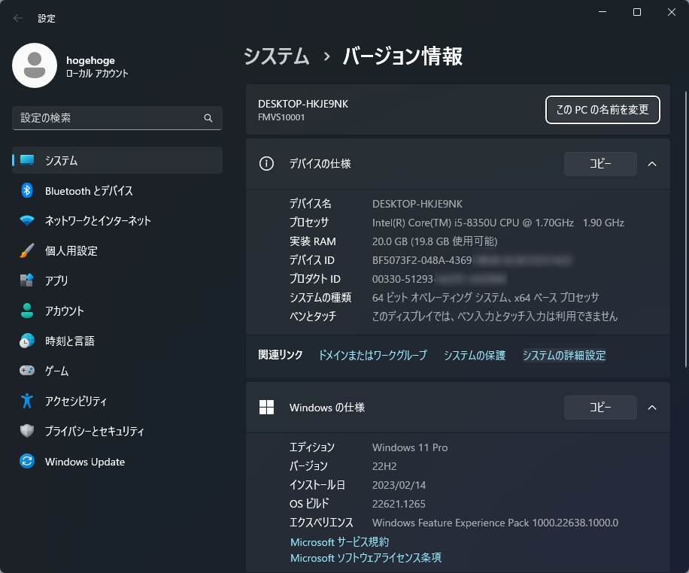Click システム in the breadcrumb header
Screen dimensions: 689x573
click(276, 56)
